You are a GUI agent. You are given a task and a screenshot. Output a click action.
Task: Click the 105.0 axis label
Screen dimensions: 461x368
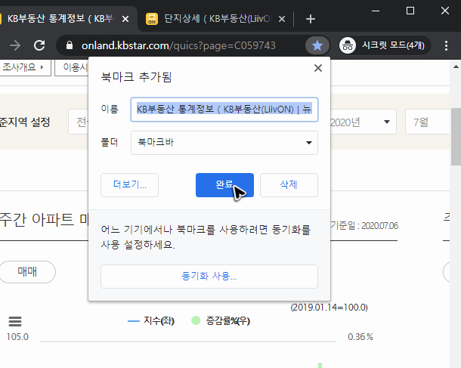(17, 337)
